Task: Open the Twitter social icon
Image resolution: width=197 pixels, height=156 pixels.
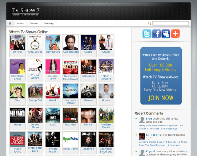Action: coord(147,34)
